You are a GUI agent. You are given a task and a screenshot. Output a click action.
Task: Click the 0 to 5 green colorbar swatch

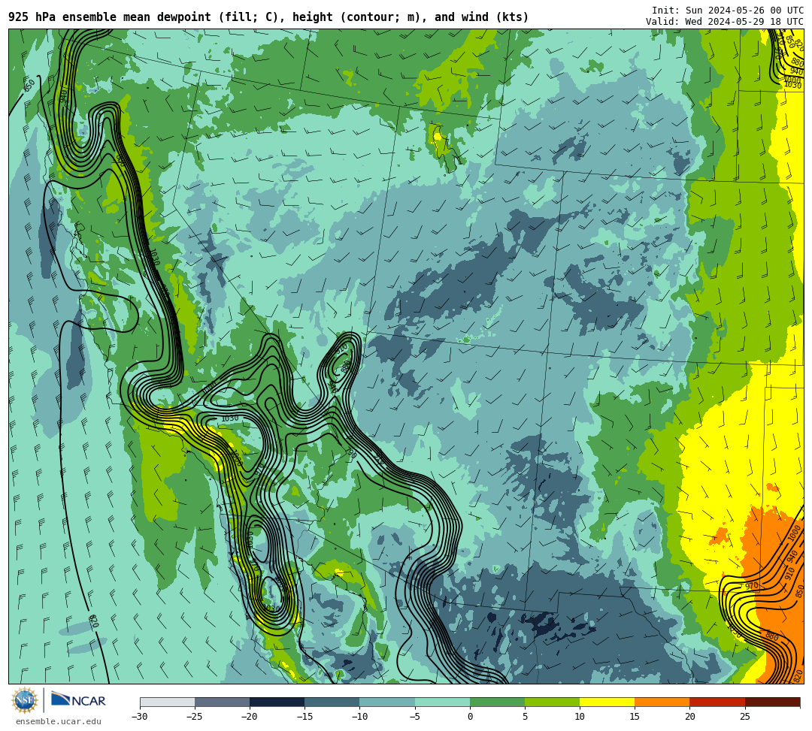[497, 702]
